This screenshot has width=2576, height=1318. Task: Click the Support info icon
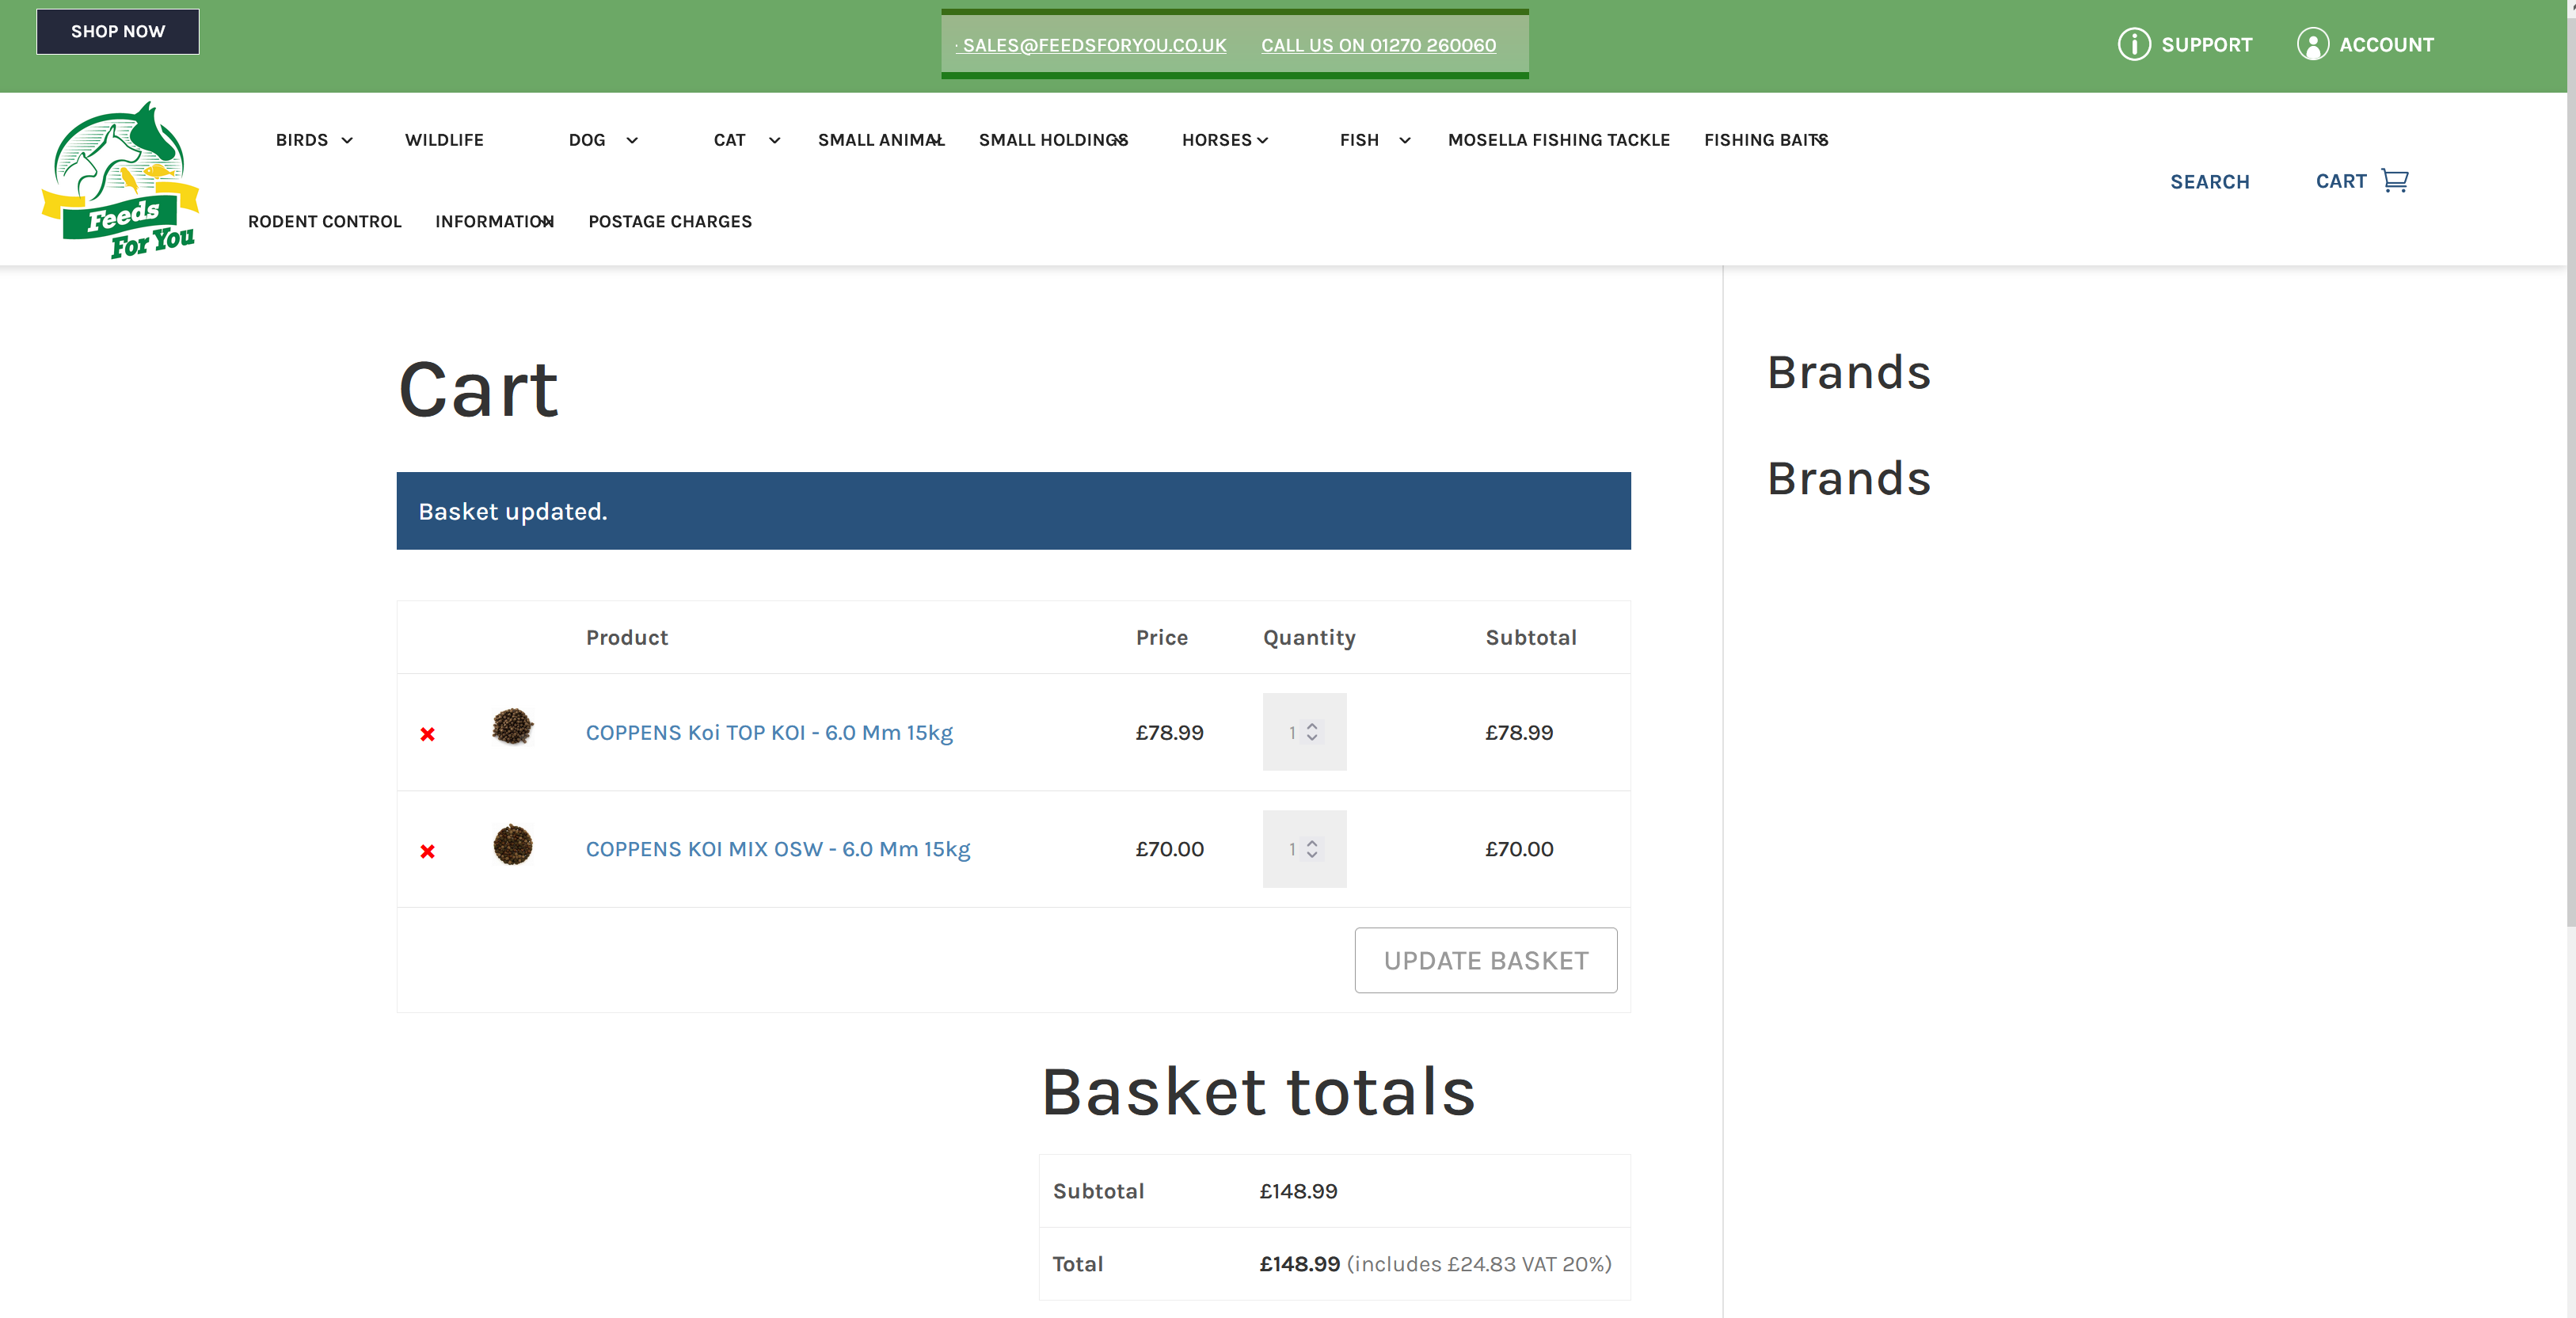coord(2133,44)
